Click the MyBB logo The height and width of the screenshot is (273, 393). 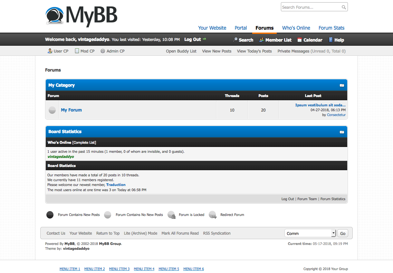[81, 16]
